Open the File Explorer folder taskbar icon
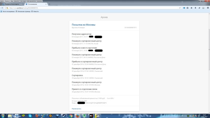The image size is (210, 118). click(10, 116)
